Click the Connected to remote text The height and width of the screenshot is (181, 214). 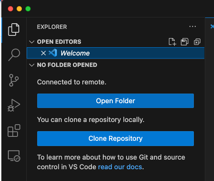coord(72,82)
